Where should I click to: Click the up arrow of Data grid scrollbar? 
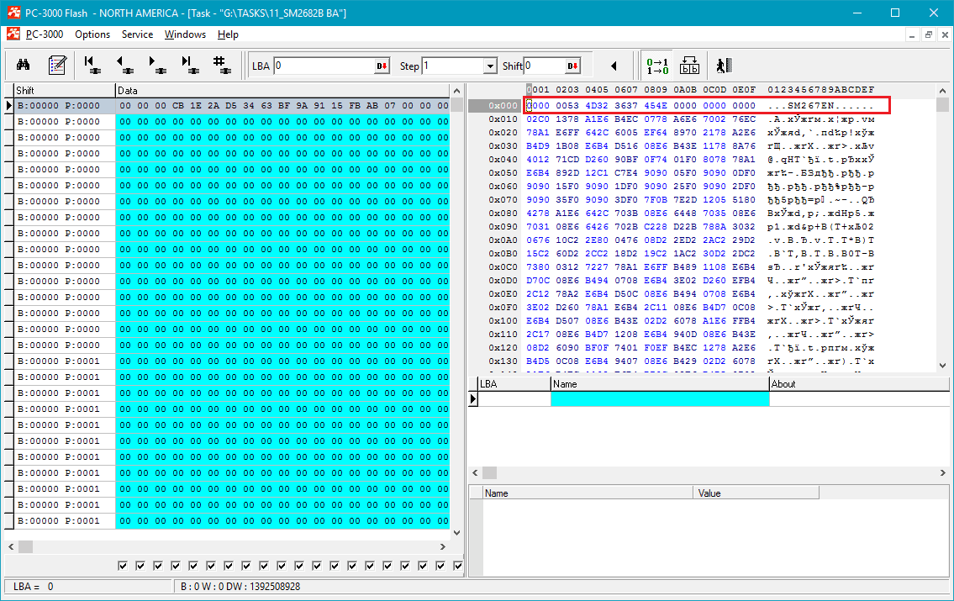457,91
